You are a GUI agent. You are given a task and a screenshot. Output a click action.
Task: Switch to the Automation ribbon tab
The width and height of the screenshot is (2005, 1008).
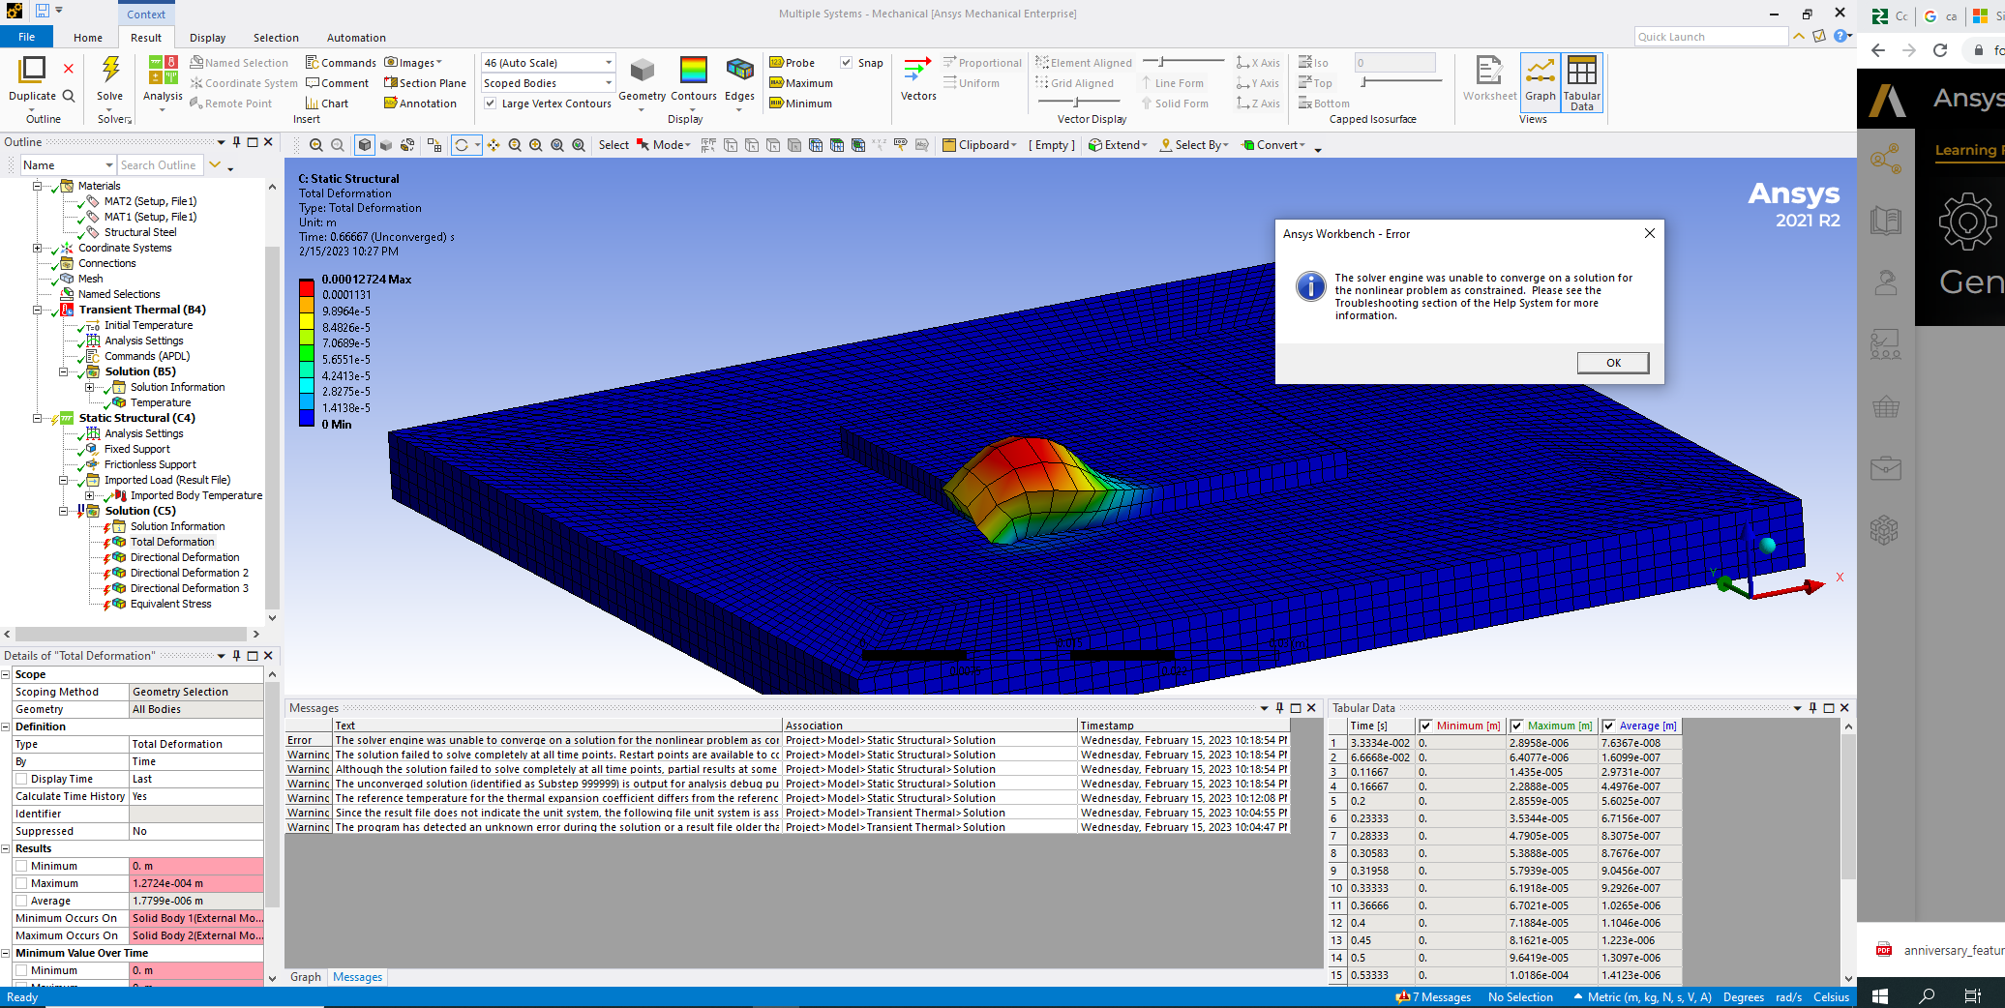tap(356, 38)
